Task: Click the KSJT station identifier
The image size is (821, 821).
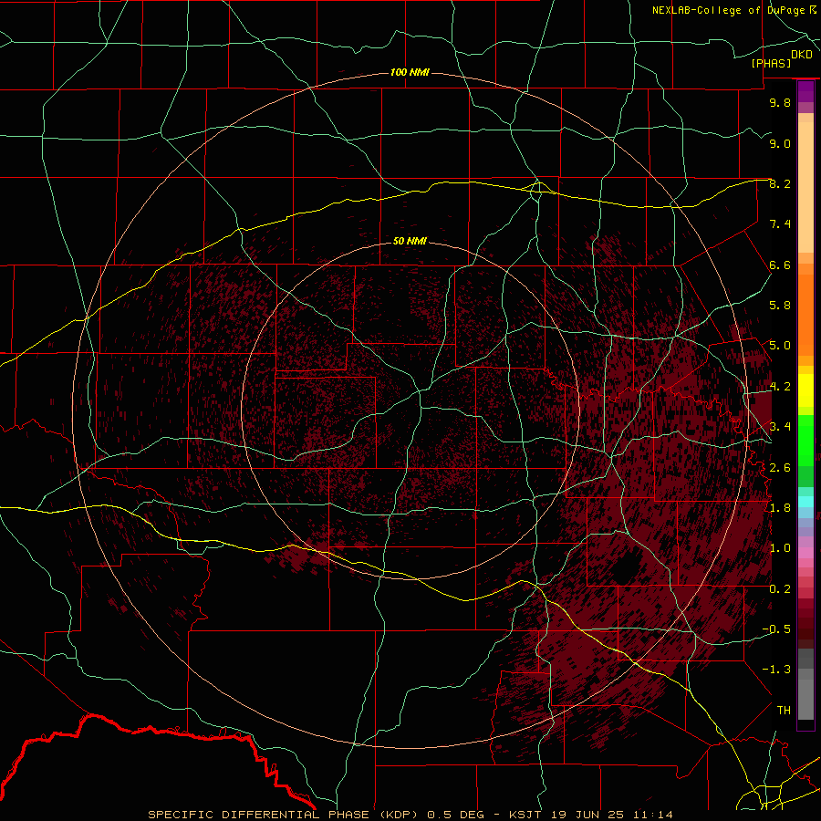Action: (525, 815)
